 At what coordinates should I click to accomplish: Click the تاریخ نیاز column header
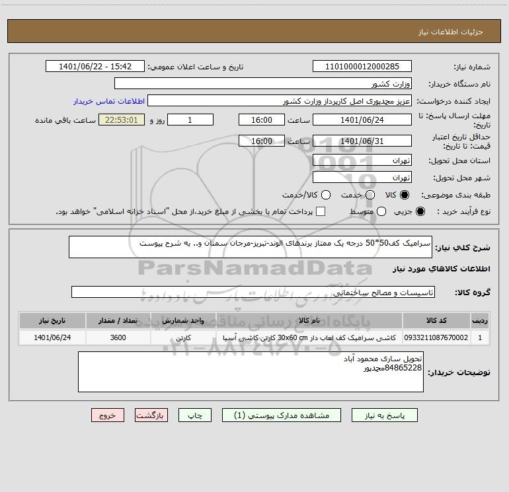[x=52, y=320]
